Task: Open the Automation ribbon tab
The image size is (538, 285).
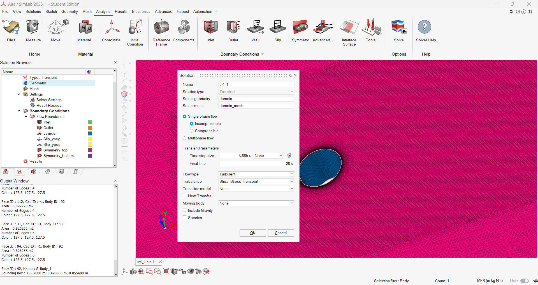Action: coord(203,11)
